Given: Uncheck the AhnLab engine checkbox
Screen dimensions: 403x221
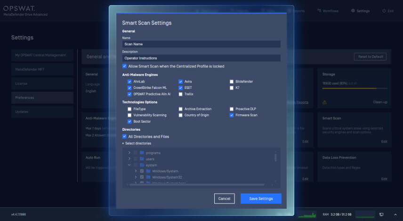Looking at the screenshot, I should click(x=129, y=82).
